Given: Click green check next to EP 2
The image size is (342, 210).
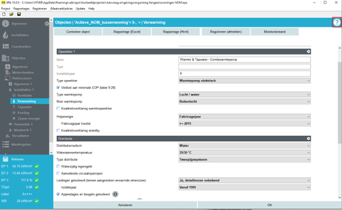Looking at the screenshot, I should (x=37, y=173).
